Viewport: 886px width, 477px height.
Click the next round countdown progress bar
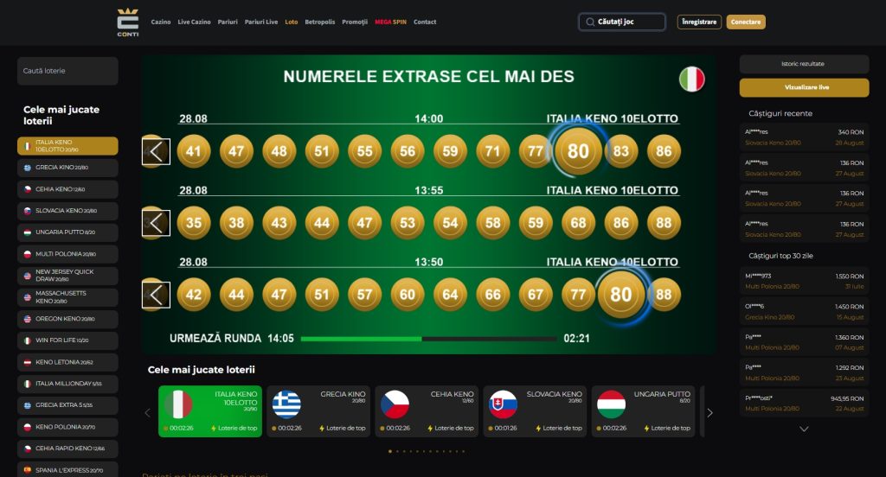click(x=429, y=339)
